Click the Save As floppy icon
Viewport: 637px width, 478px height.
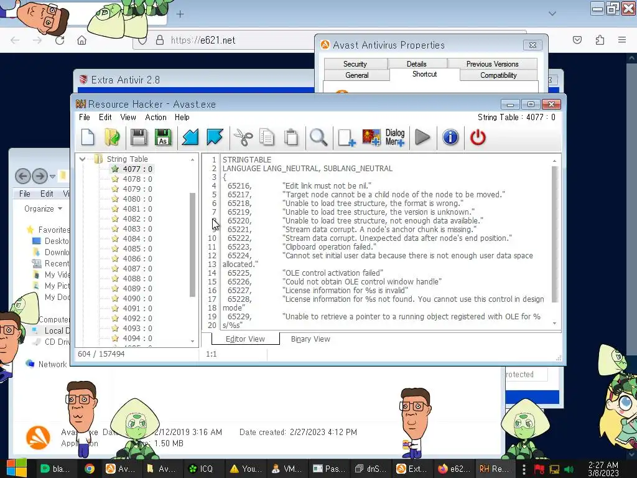[163, 138]
